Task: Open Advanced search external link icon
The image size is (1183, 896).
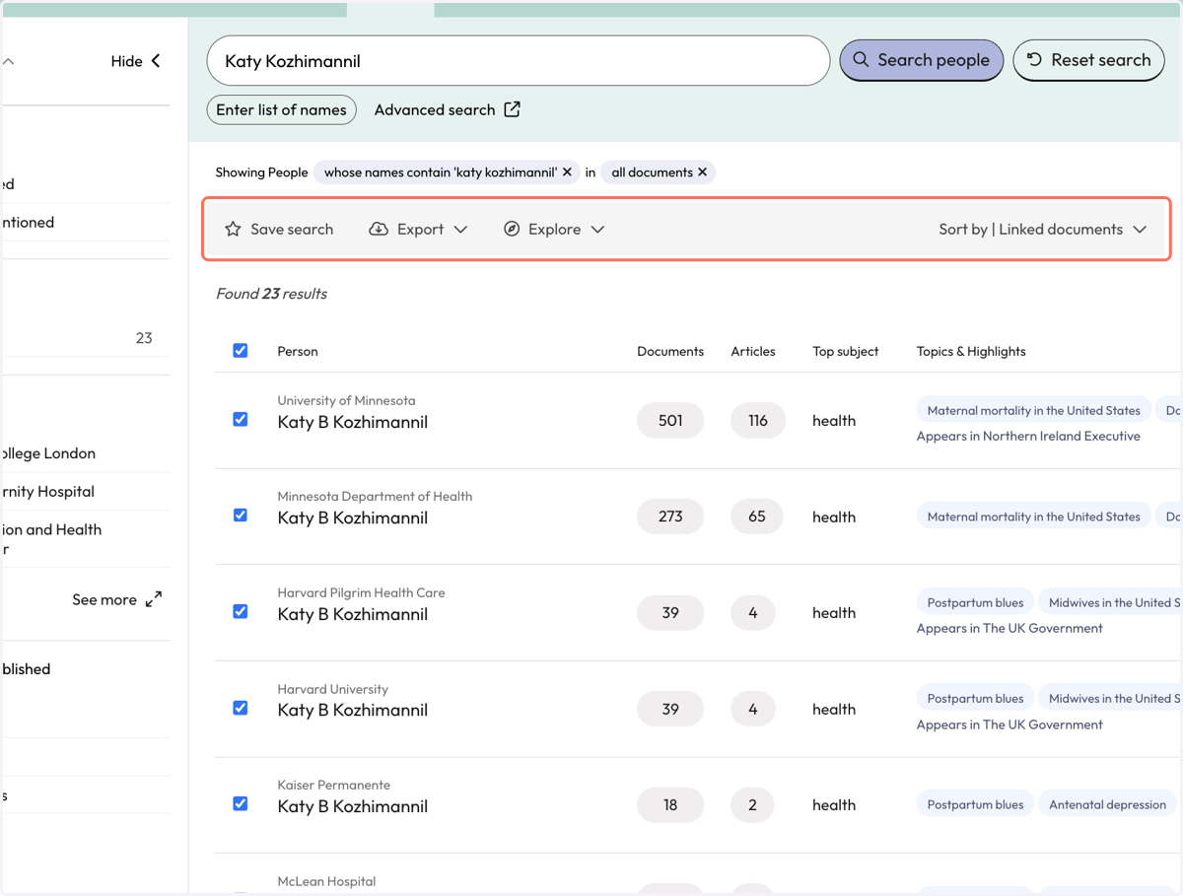Action: click(x=512, y=109)
